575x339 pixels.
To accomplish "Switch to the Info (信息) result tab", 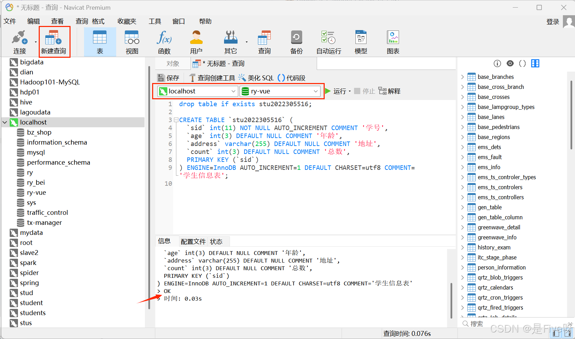I will click(164, 241).
